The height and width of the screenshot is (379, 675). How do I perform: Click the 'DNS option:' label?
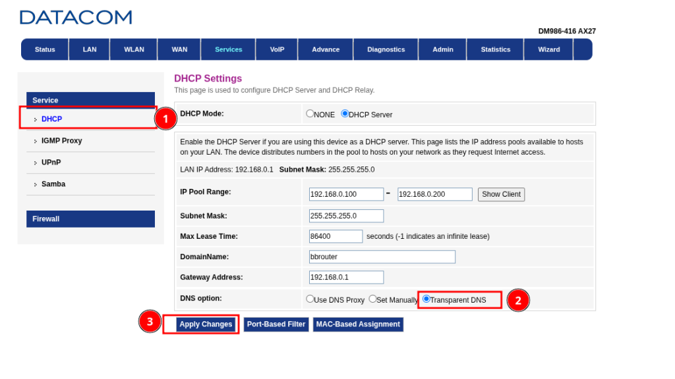(x=200, y=298)
